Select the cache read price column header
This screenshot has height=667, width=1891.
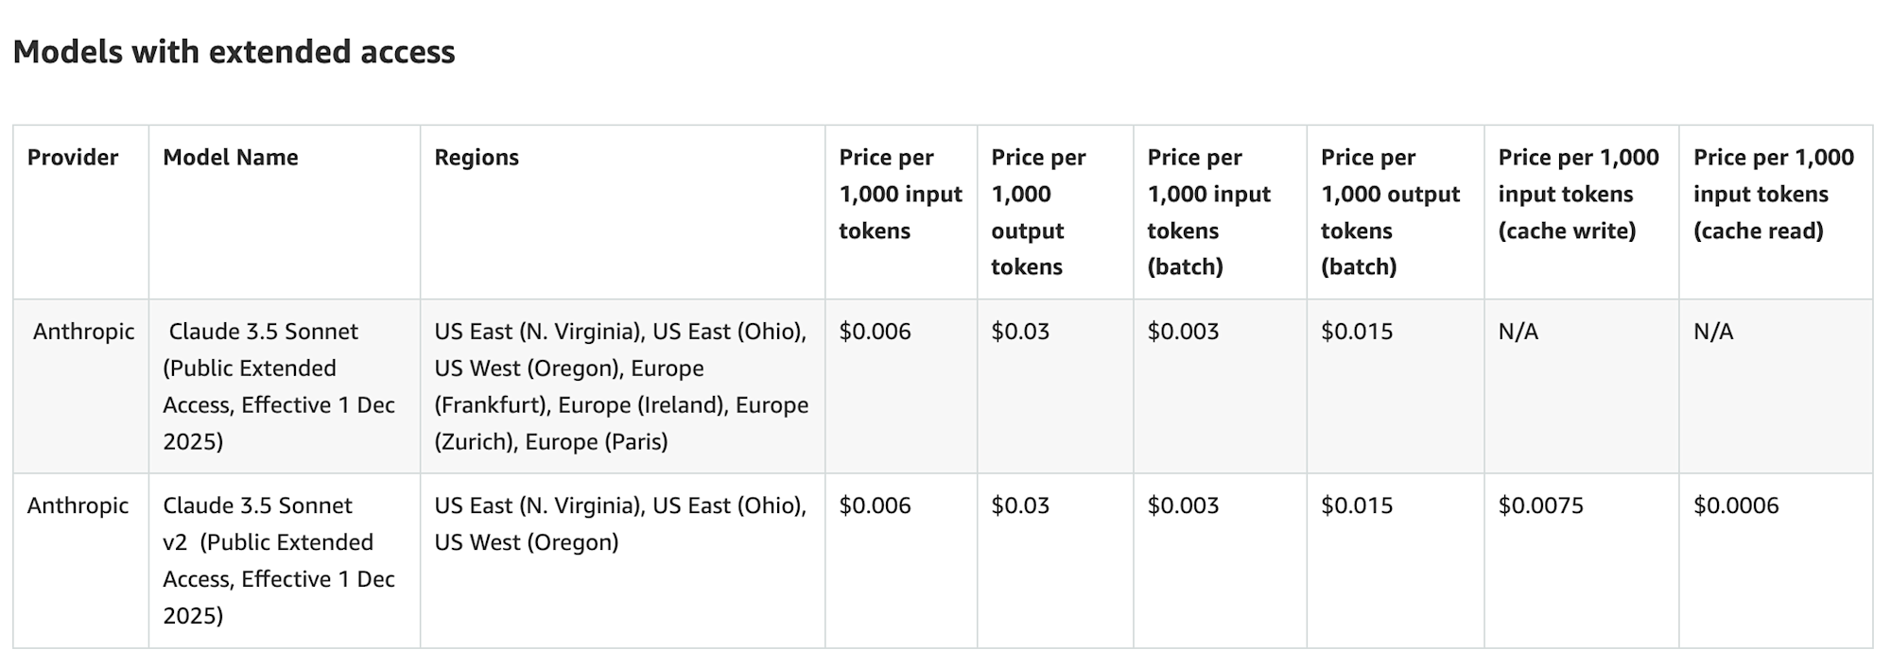click(x=1773, y=194)
